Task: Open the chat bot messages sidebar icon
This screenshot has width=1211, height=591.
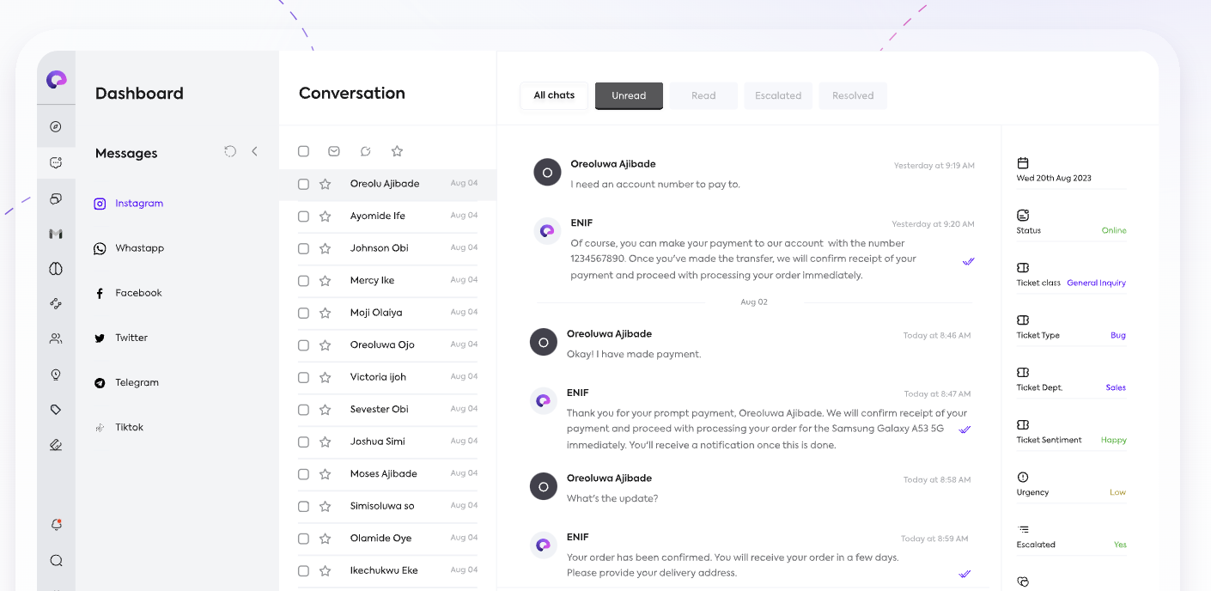Action: (56, 162)
